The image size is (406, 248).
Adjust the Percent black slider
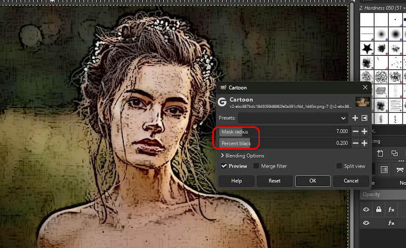(x=285, y=143)
